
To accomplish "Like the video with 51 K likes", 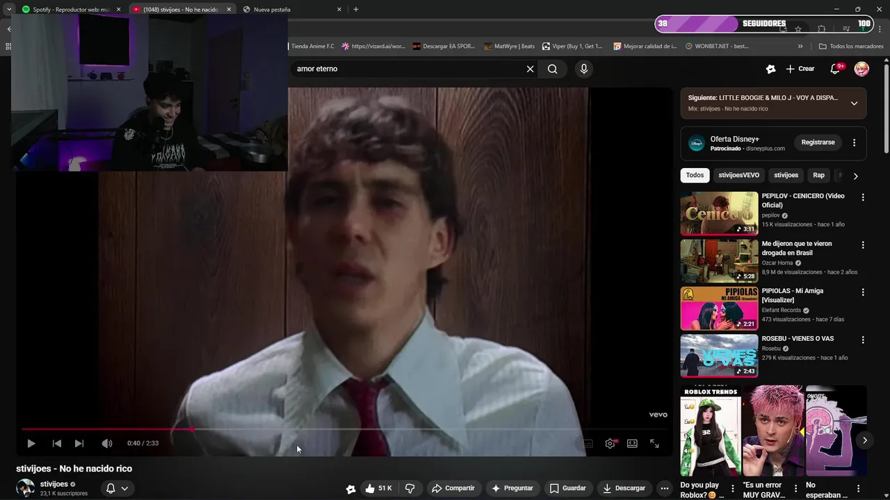I will pos(378,488).
